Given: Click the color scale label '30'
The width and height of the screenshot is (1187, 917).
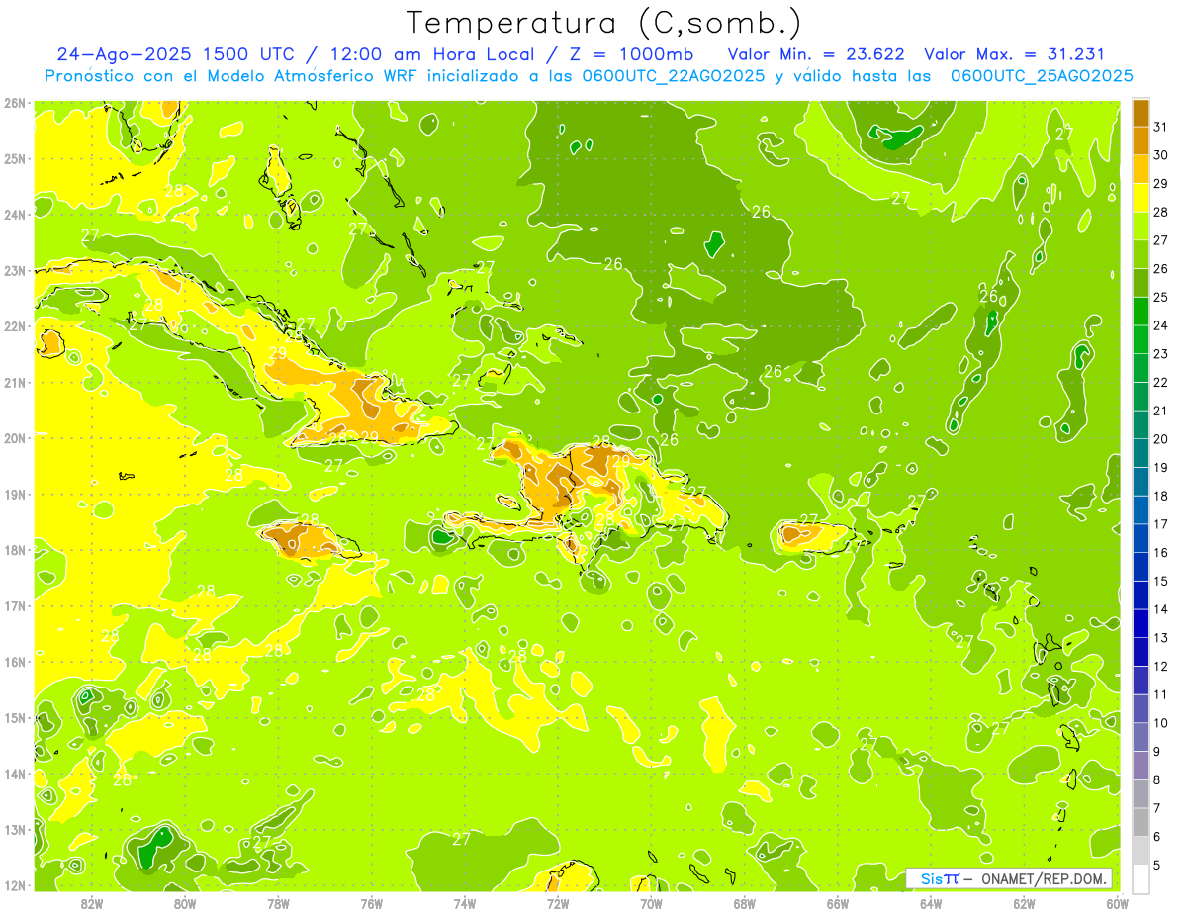Looking at the screenshot, I should (1160, 155).
